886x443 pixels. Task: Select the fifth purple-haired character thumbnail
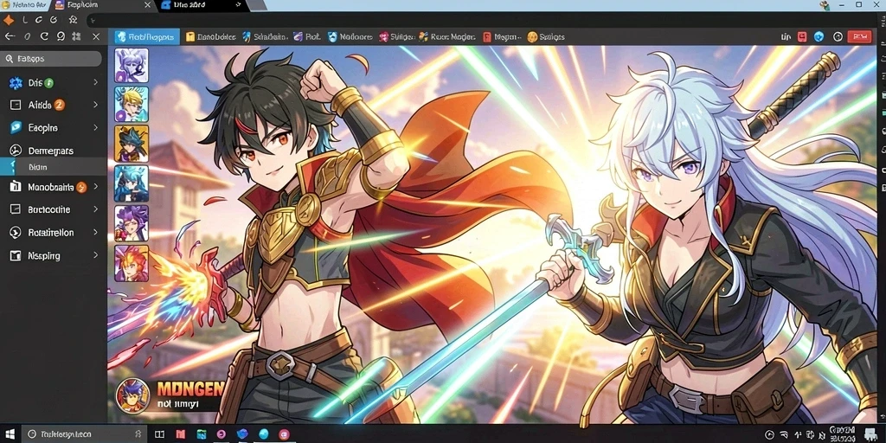tap(132, 223)
